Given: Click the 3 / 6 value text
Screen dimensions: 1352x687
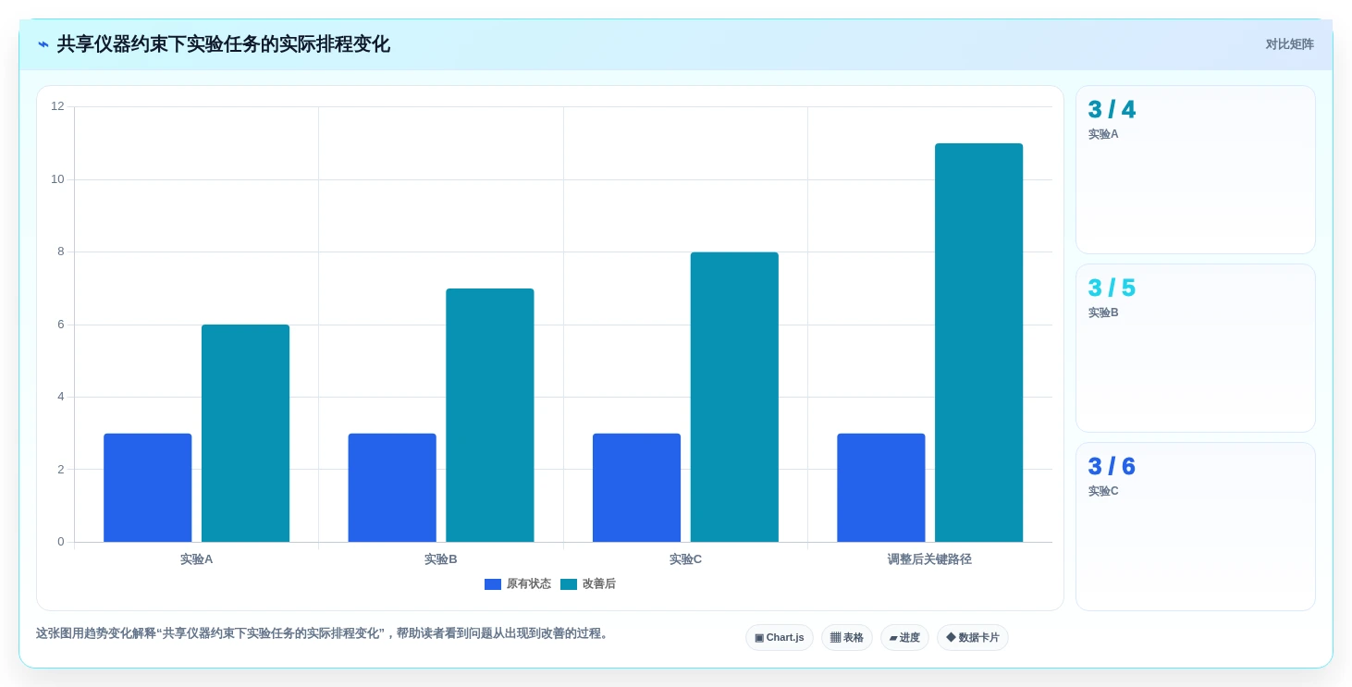Looking at the screenshot, I should pyautogui.click(x=1112, y=467).
